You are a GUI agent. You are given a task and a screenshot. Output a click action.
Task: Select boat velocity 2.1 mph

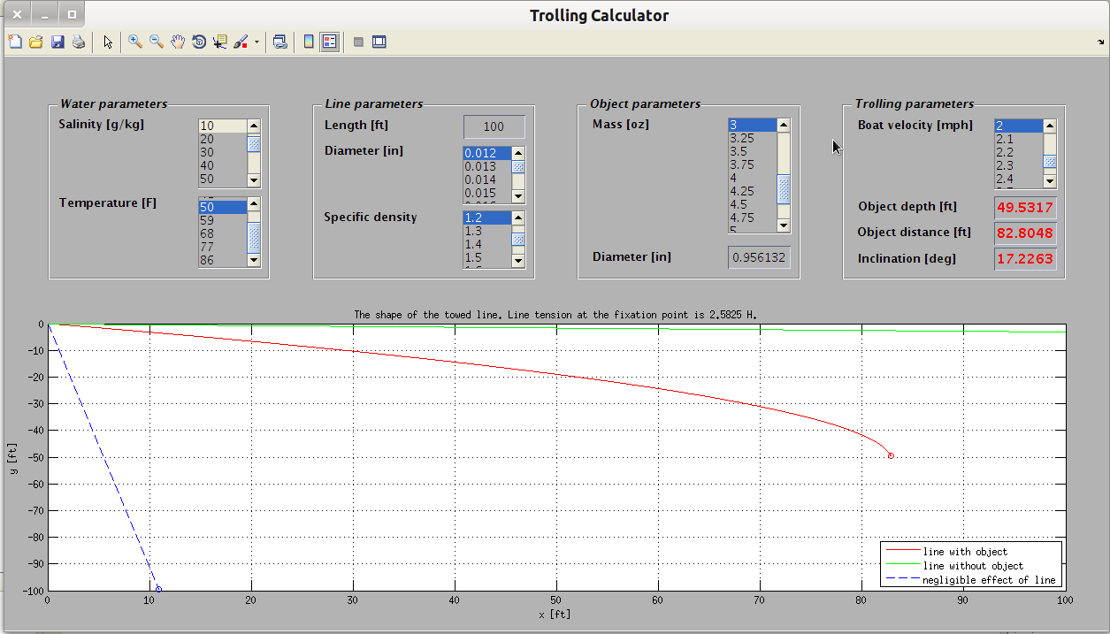[1019, 139]
